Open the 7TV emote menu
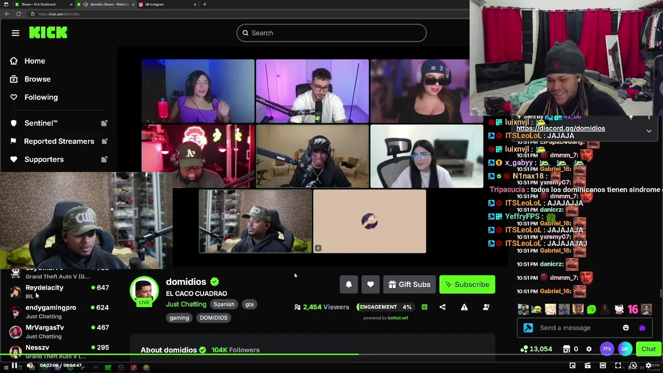Viewport: 663px width, 373px height. [x=607, y=349]
